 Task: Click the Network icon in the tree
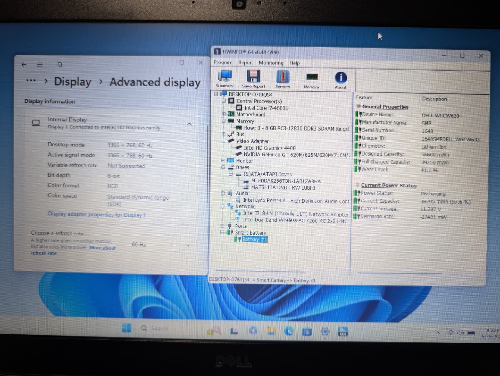(x=230, y=206)
